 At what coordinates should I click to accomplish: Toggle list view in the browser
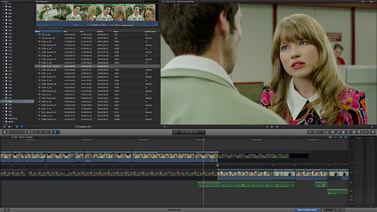point(22,127)
